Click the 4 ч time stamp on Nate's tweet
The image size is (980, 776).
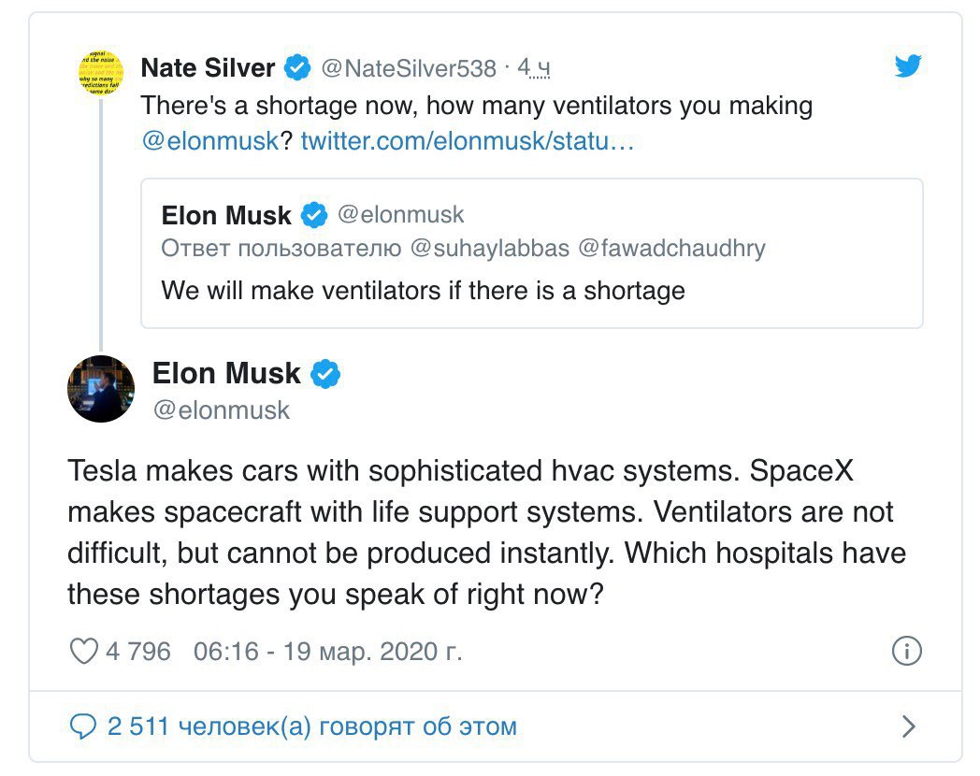pyautogui.click(x=533, y=67)
